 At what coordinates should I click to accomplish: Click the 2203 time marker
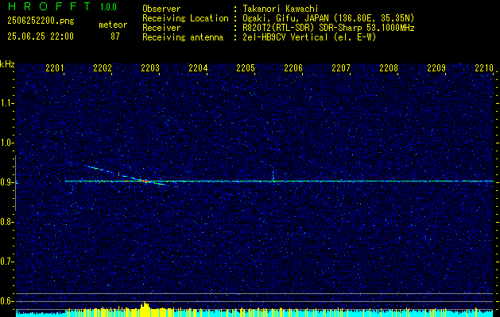[150, 68]
